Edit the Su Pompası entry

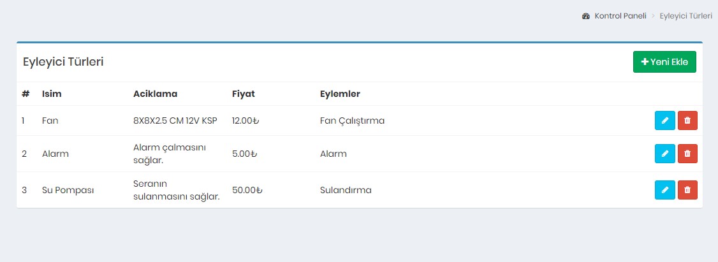(x=664, y=190)
